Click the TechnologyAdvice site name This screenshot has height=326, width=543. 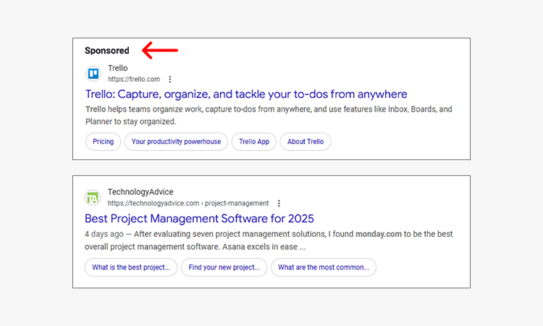click(x=140, y=192)
